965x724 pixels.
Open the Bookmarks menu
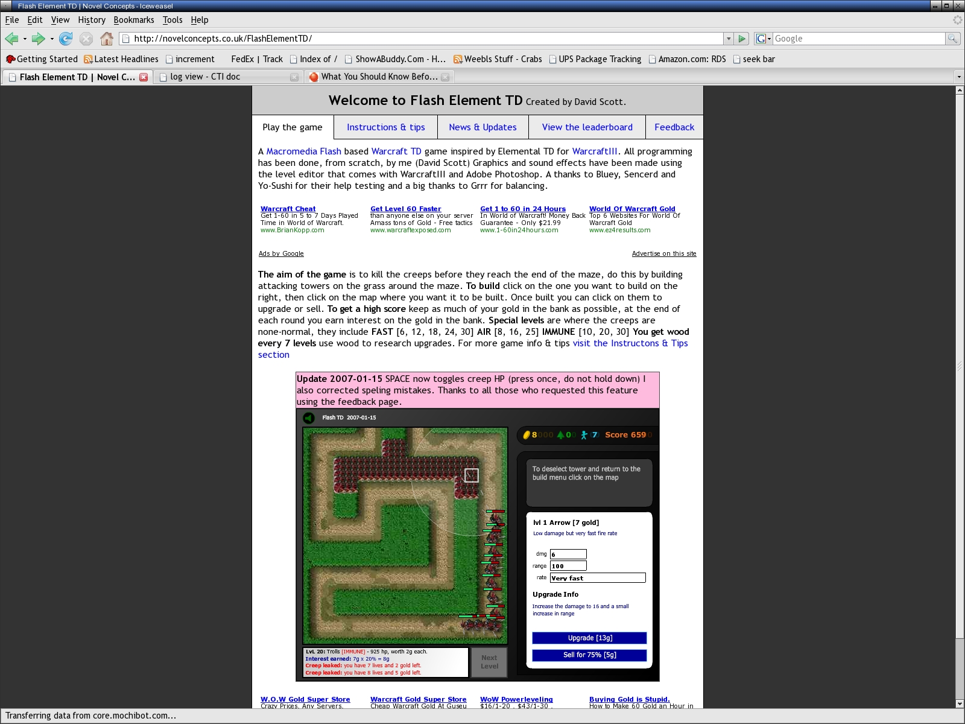pos(134,20)
